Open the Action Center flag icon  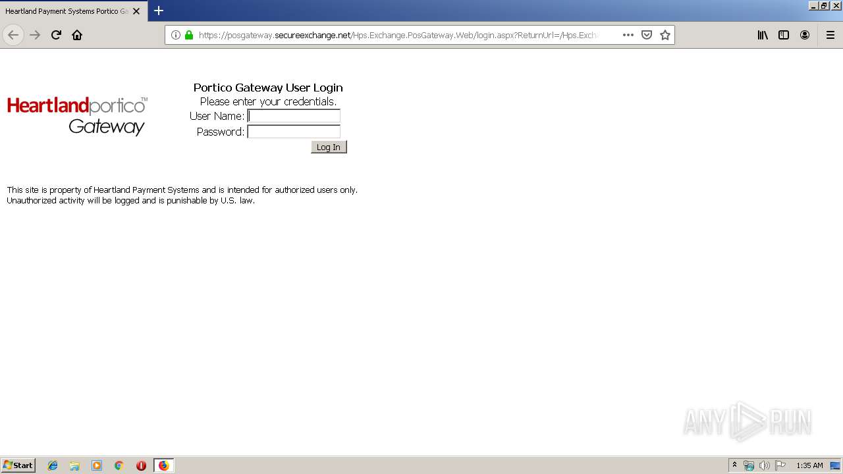point(780,465)
